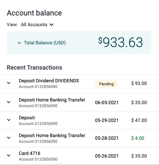
Task: Click the $ 93.00 pending amount
Action: click(x=139, y=83)
